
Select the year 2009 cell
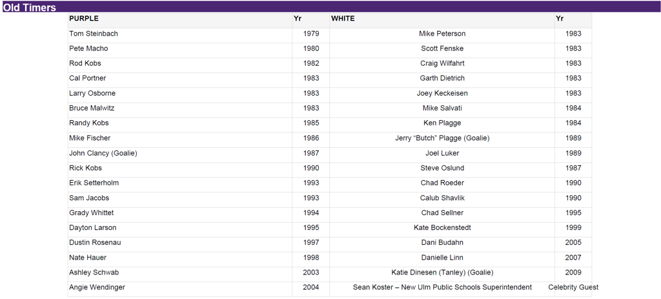573,273
